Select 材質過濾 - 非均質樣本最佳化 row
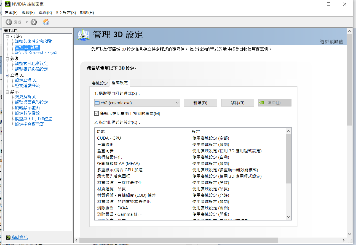Screen dimensions: 356x245 [190, 201]
